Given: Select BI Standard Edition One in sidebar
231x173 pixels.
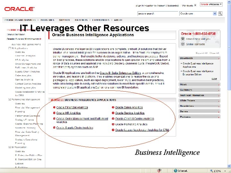Looking at the screenshot, I should [28, 159].
